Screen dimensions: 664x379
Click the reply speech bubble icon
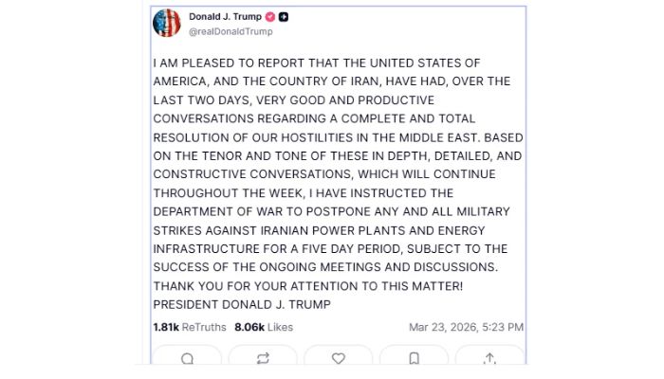pyautogui.click(x=187, y=358)
